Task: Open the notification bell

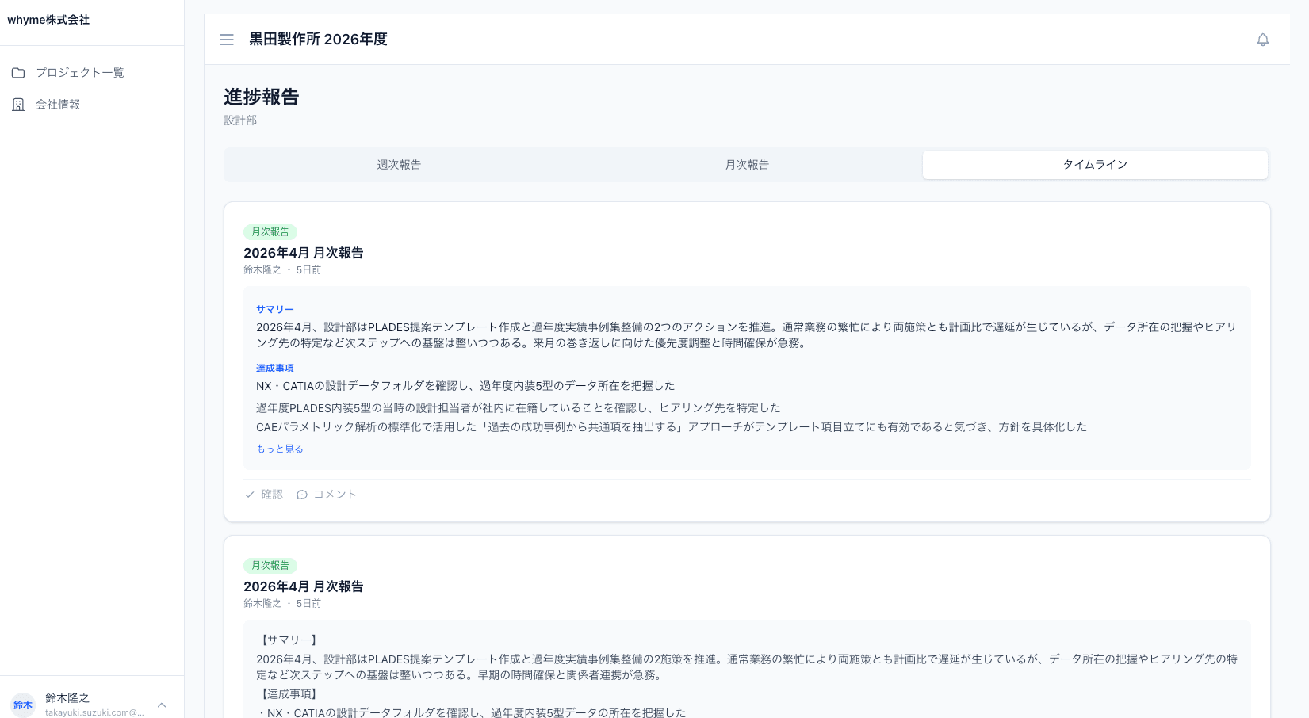Action: click(x=1263, y=39)
